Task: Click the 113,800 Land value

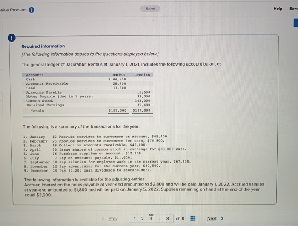Action: 118,88
